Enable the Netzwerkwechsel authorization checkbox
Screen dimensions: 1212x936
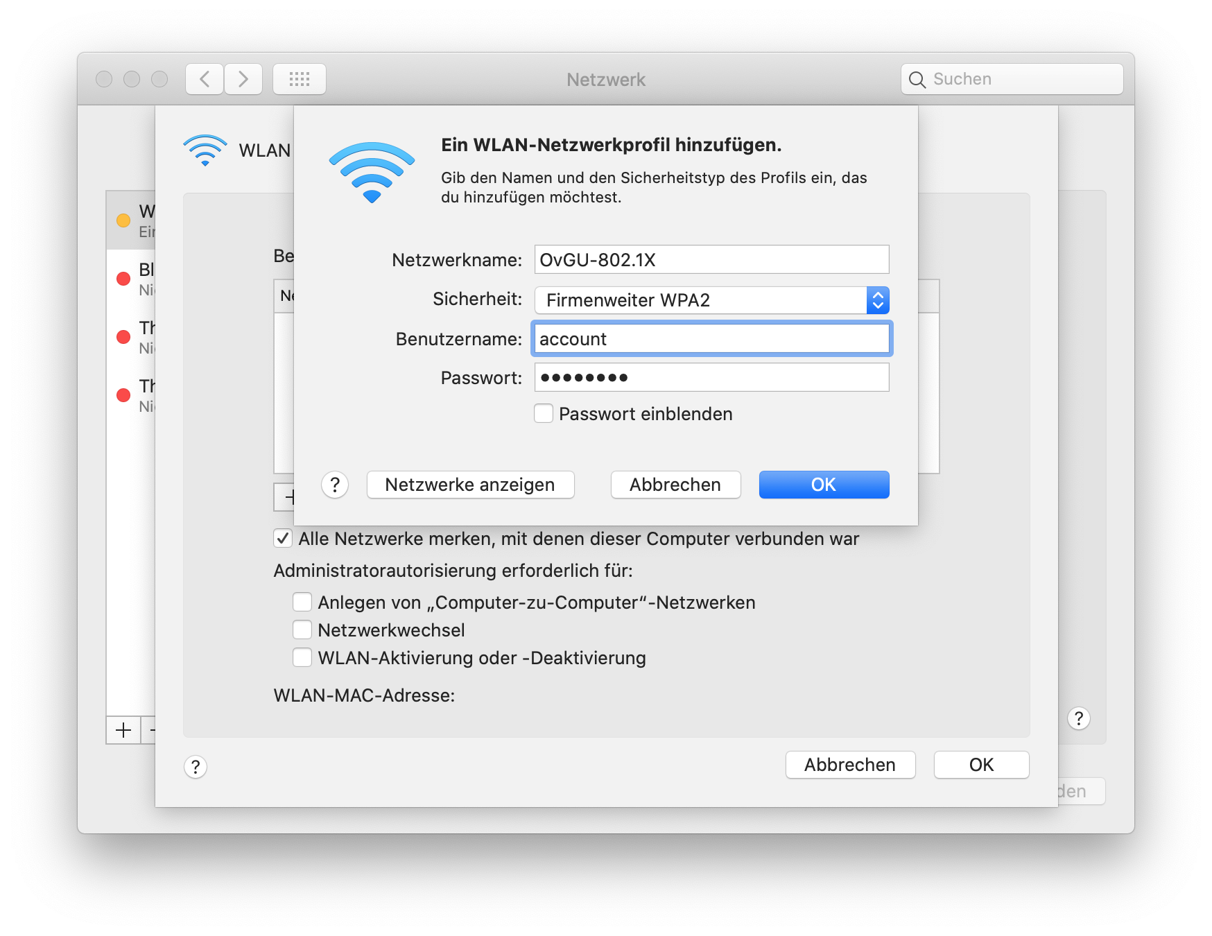tap(302, 630)
